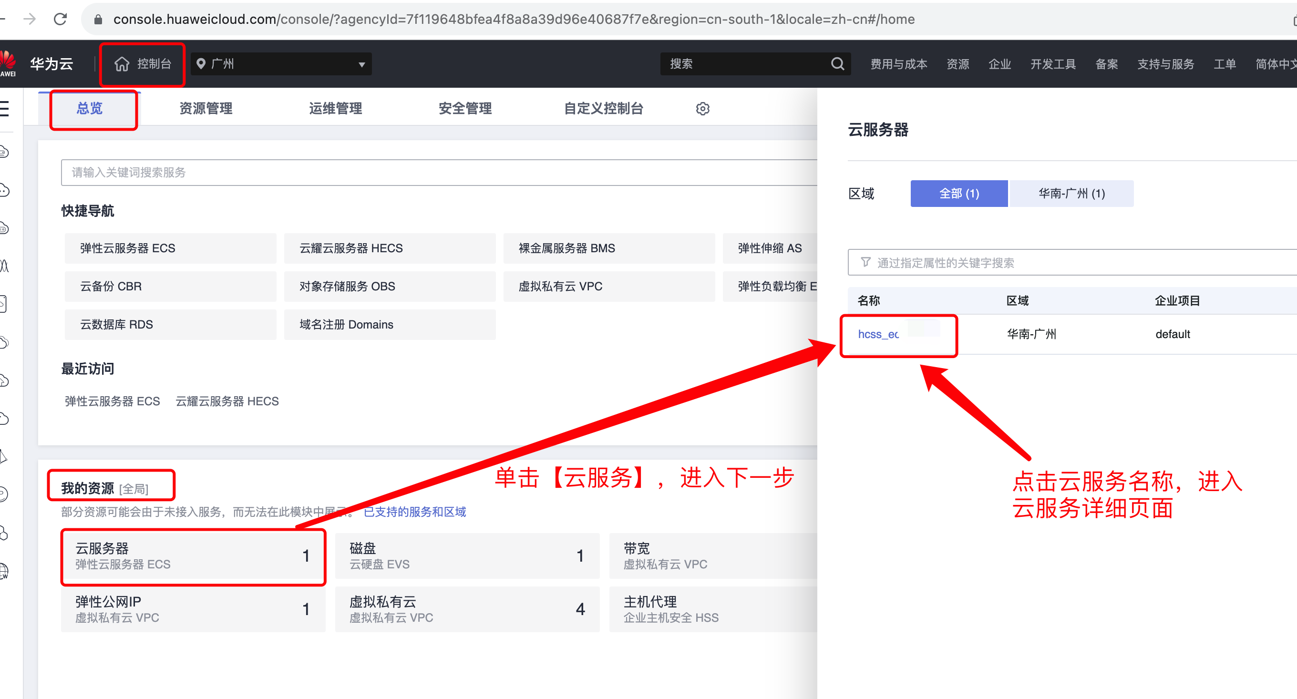1297x699 pixels.
Task: Open the 云服务器 resource card
Action: coord(193,556)
